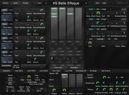
Task: Select the Rev1 effect slot
Action: [x=64, y=77]
